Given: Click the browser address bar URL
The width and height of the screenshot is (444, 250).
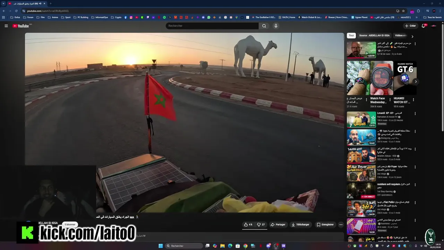Looking at the screenshot, I should click(48, 11).
